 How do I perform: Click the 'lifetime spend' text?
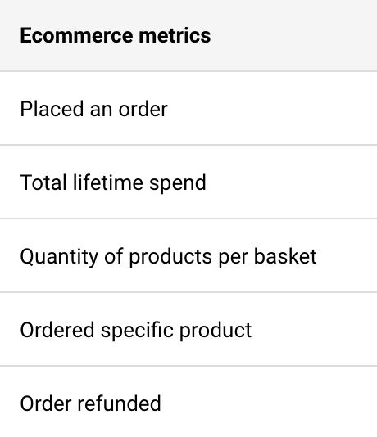139,182
